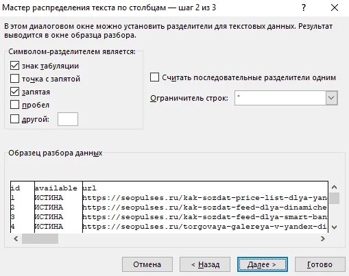Click inside the 'Ограничитель строк' combo box
The width and height of the screenshot is (349, 276).
pos(280,98)
